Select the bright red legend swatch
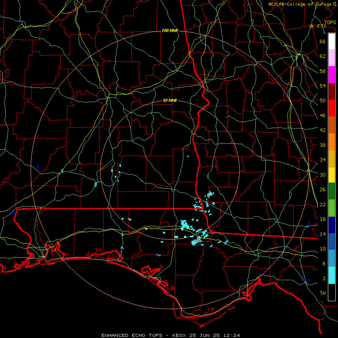The width and height of the screenshot is (338, 338). tap(332, 108)
